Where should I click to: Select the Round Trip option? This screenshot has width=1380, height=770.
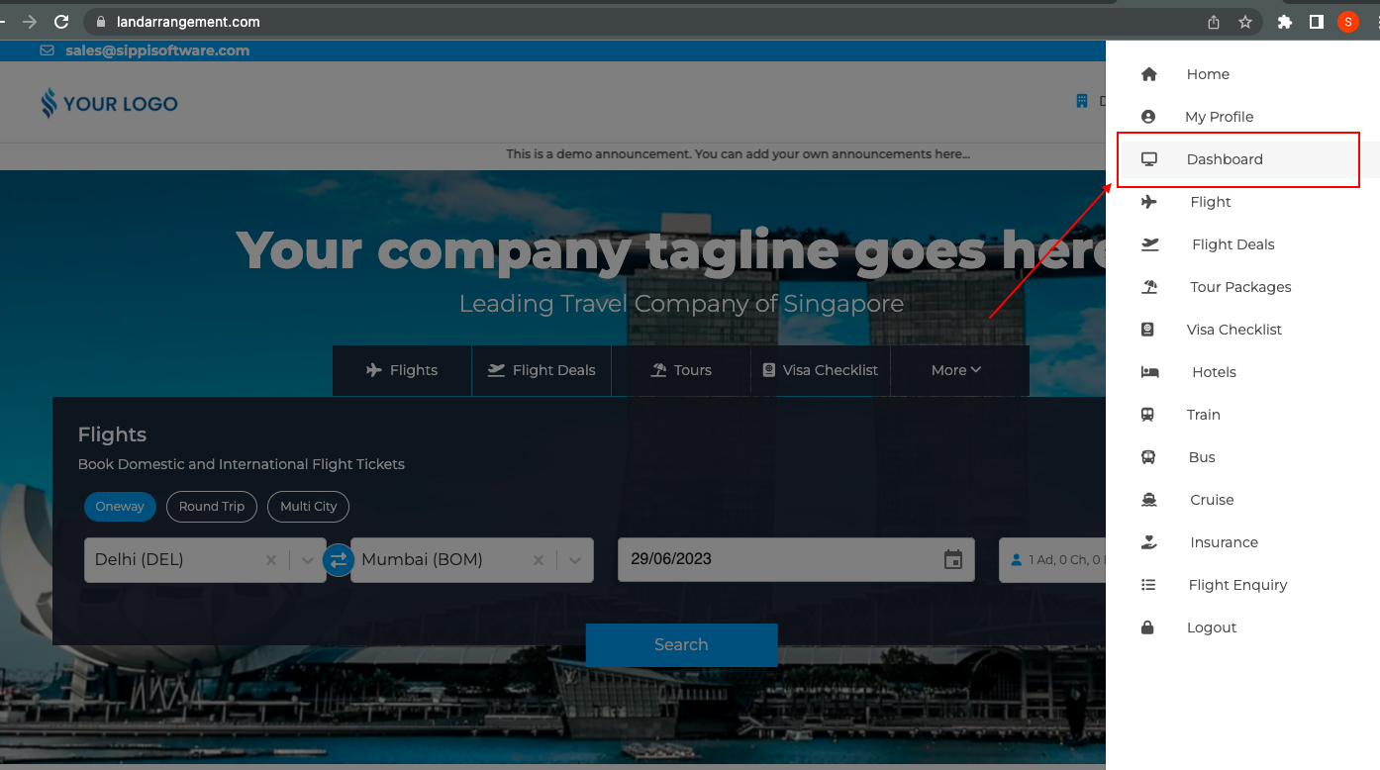tap(212, 507)
